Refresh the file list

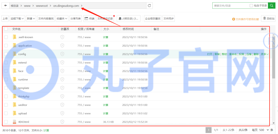pyautogui.click(x=149, y=6)
